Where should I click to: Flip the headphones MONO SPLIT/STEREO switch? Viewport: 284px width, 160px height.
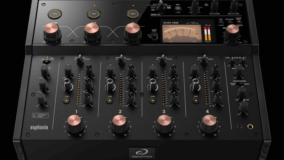click(x=241, y=84)
